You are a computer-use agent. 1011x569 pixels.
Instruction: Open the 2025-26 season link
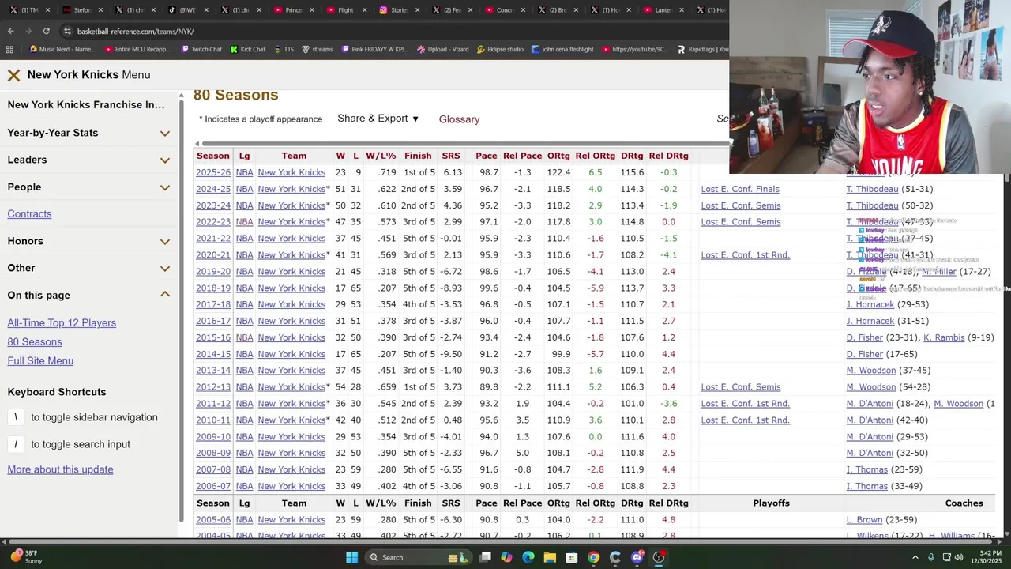[213, 172]
